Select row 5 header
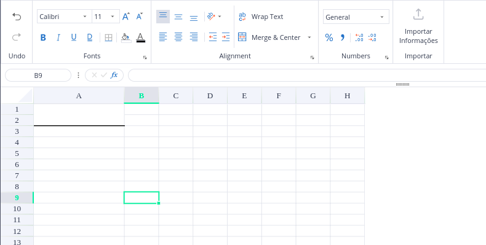This screenshot has height=245, width=486. (x=17, y=154)
